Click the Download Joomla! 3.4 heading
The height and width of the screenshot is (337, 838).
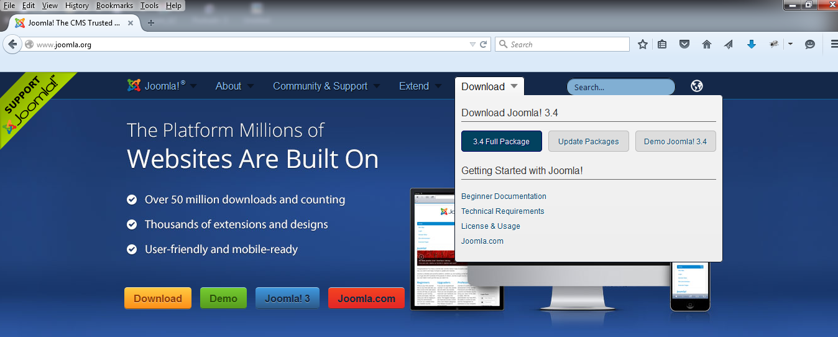point(510,113)
